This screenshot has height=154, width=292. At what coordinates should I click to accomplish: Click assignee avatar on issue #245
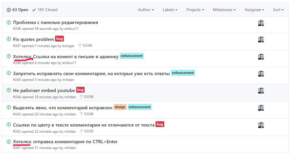click(x=261, y=74)
